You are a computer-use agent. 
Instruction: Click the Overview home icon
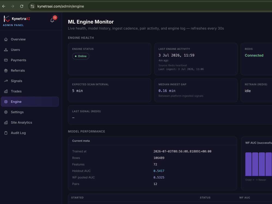[x=6, y=39]
